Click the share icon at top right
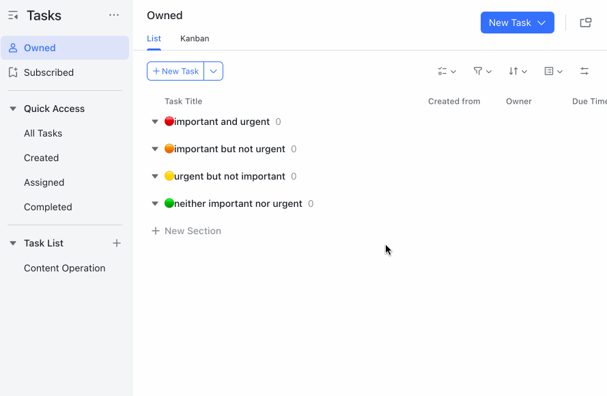 (x=585, y=22)
